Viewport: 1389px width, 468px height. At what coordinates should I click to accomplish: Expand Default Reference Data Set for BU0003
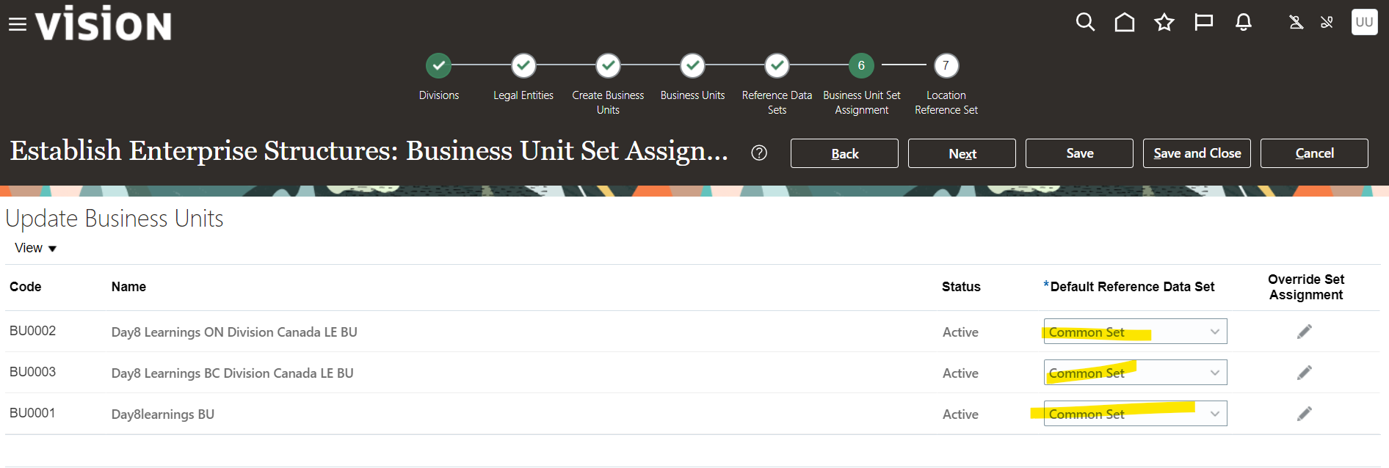[x=1214, y=373]
